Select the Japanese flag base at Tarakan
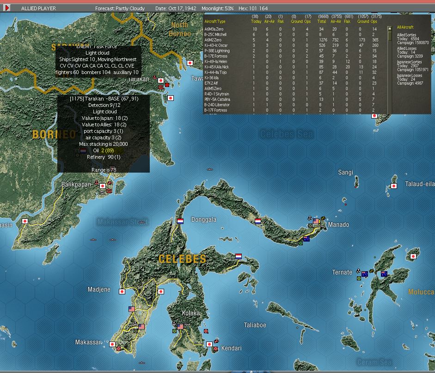 pyautogui.click(x=160, y=81)
